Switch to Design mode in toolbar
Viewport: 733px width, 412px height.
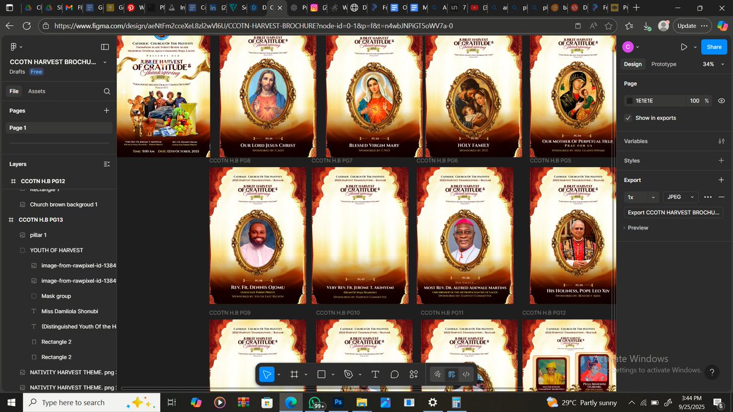tap(451, 374)
